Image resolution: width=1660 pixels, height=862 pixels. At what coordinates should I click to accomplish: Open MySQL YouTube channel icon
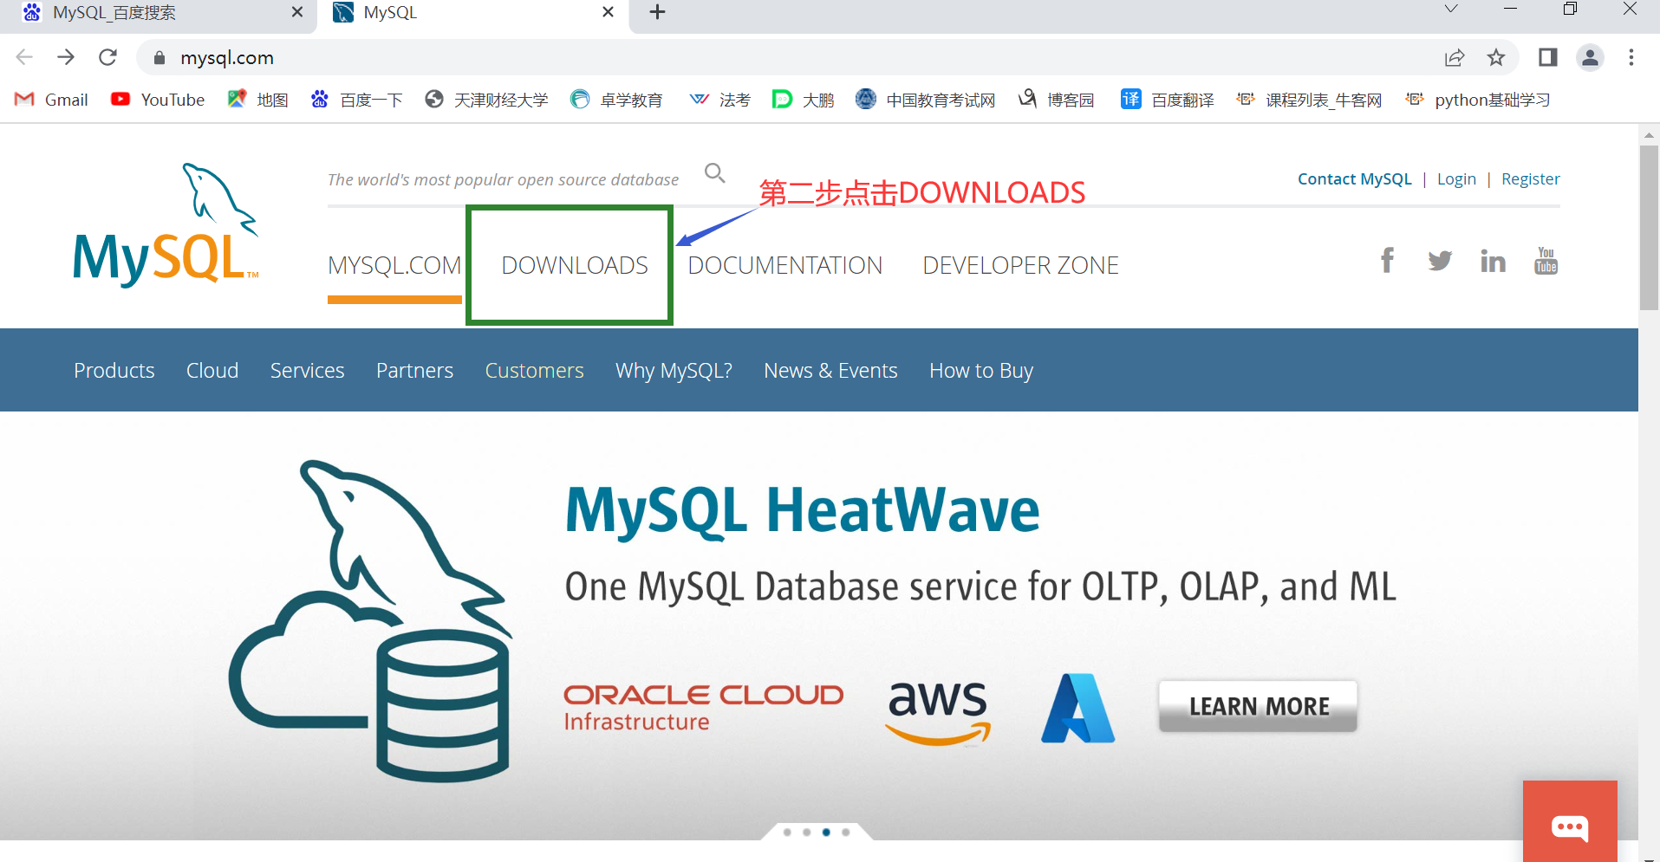(1546, 261)
